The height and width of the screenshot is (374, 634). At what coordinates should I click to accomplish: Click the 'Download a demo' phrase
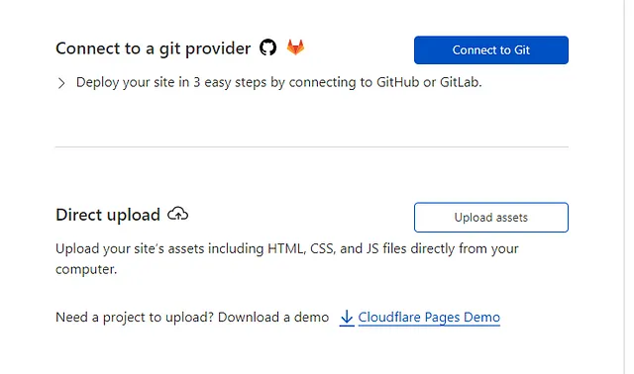[273, 318]
